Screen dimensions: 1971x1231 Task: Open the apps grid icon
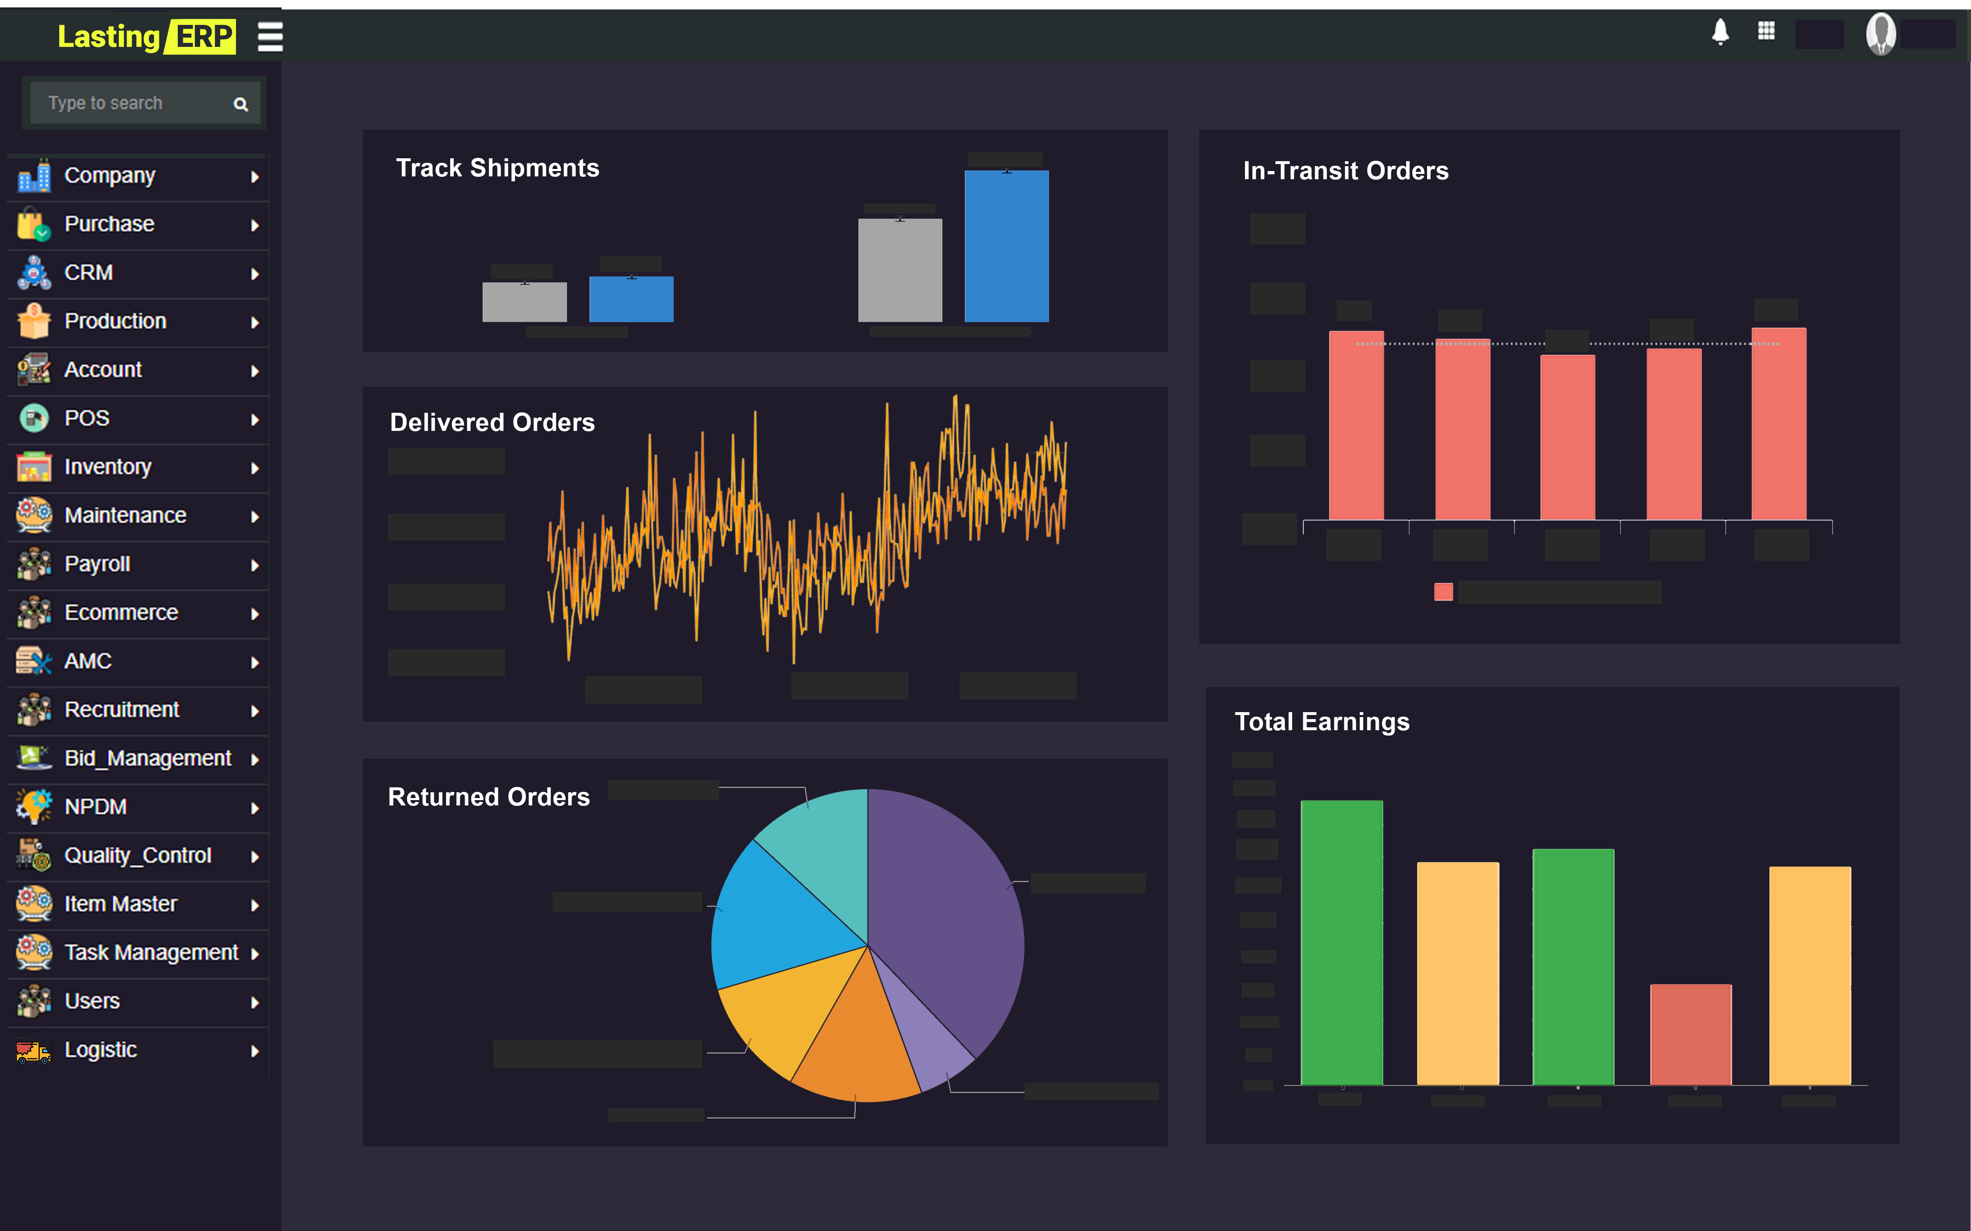1766,31
